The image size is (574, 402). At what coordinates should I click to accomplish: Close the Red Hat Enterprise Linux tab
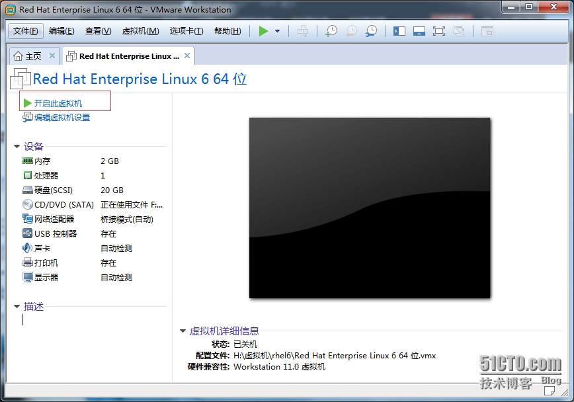[x=187, y=56]
